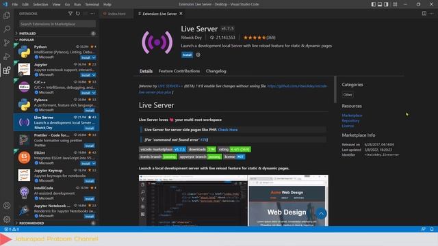Click publisher name Ritwick Dey
Image resolution: width=438 pixels, height=246 pixels.
(x=192, y=38)
